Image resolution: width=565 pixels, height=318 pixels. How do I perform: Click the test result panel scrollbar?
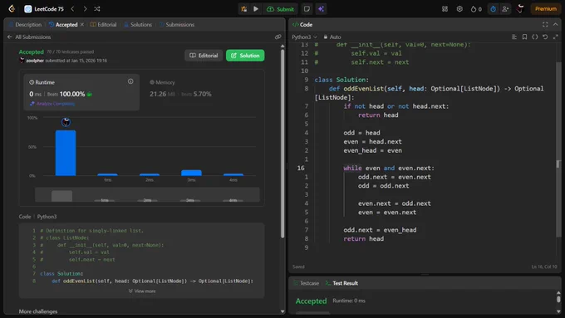click(558, 299)
